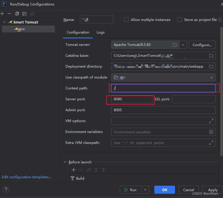
Task: Browse for the Deployment directory folder
Action: 211,66
